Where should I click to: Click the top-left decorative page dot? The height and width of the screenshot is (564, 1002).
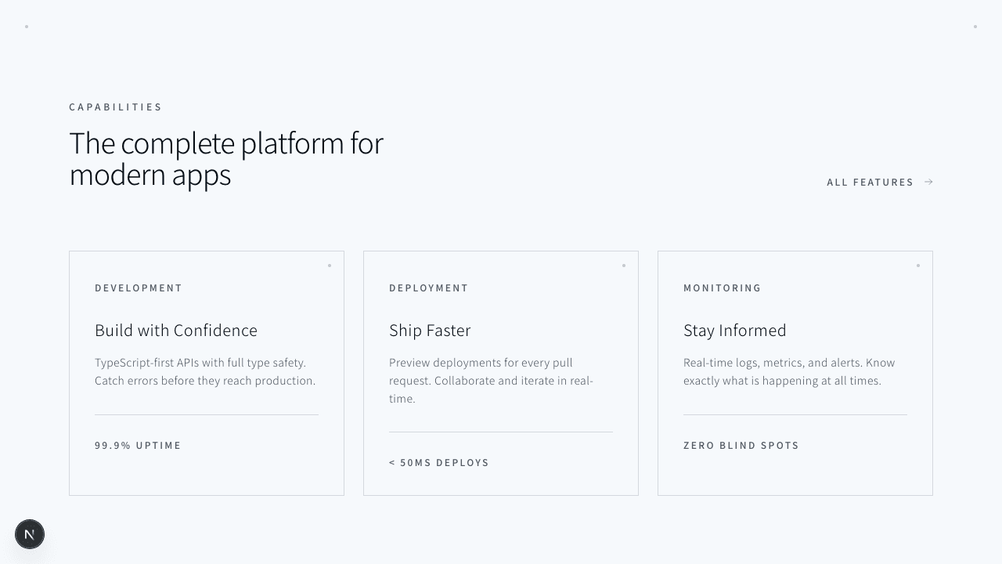click(x=27, y=27)
